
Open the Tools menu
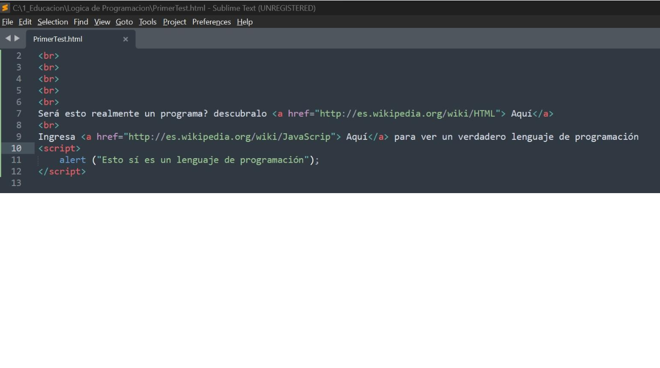coord(148,22)
